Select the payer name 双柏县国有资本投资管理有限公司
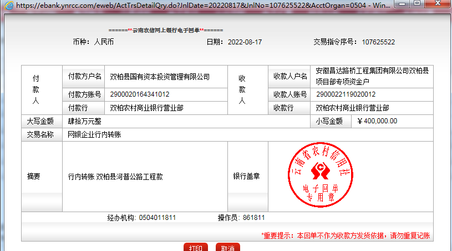Viewport: 452px width, 251px height. (x=160, y=77)
